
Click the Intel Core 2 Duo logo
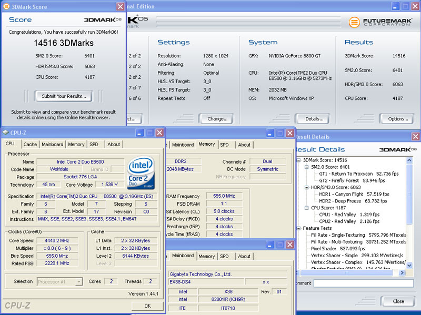coord(141,173)
